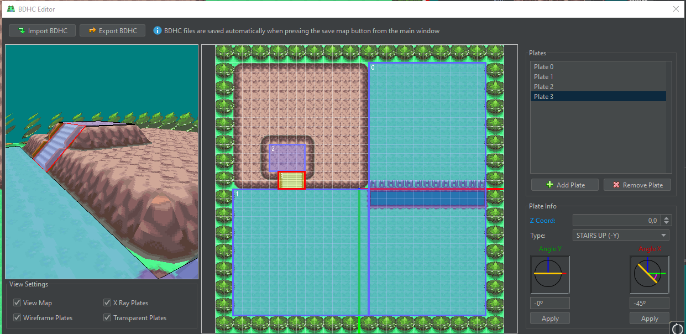This screenshot has height=334, width=686.
Task: Click the blue info icon in toolbar
Action: (x=158, y=31)
